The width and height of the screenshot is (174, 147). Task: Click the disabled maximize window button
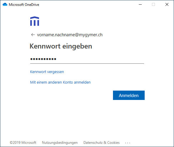(153, 5)
